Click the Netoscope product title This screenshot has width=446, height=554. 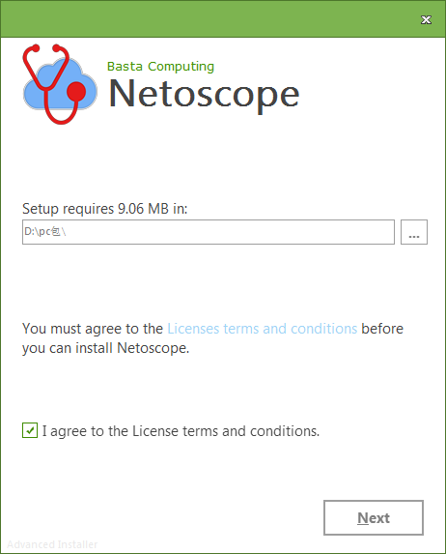tap(204, 95)
